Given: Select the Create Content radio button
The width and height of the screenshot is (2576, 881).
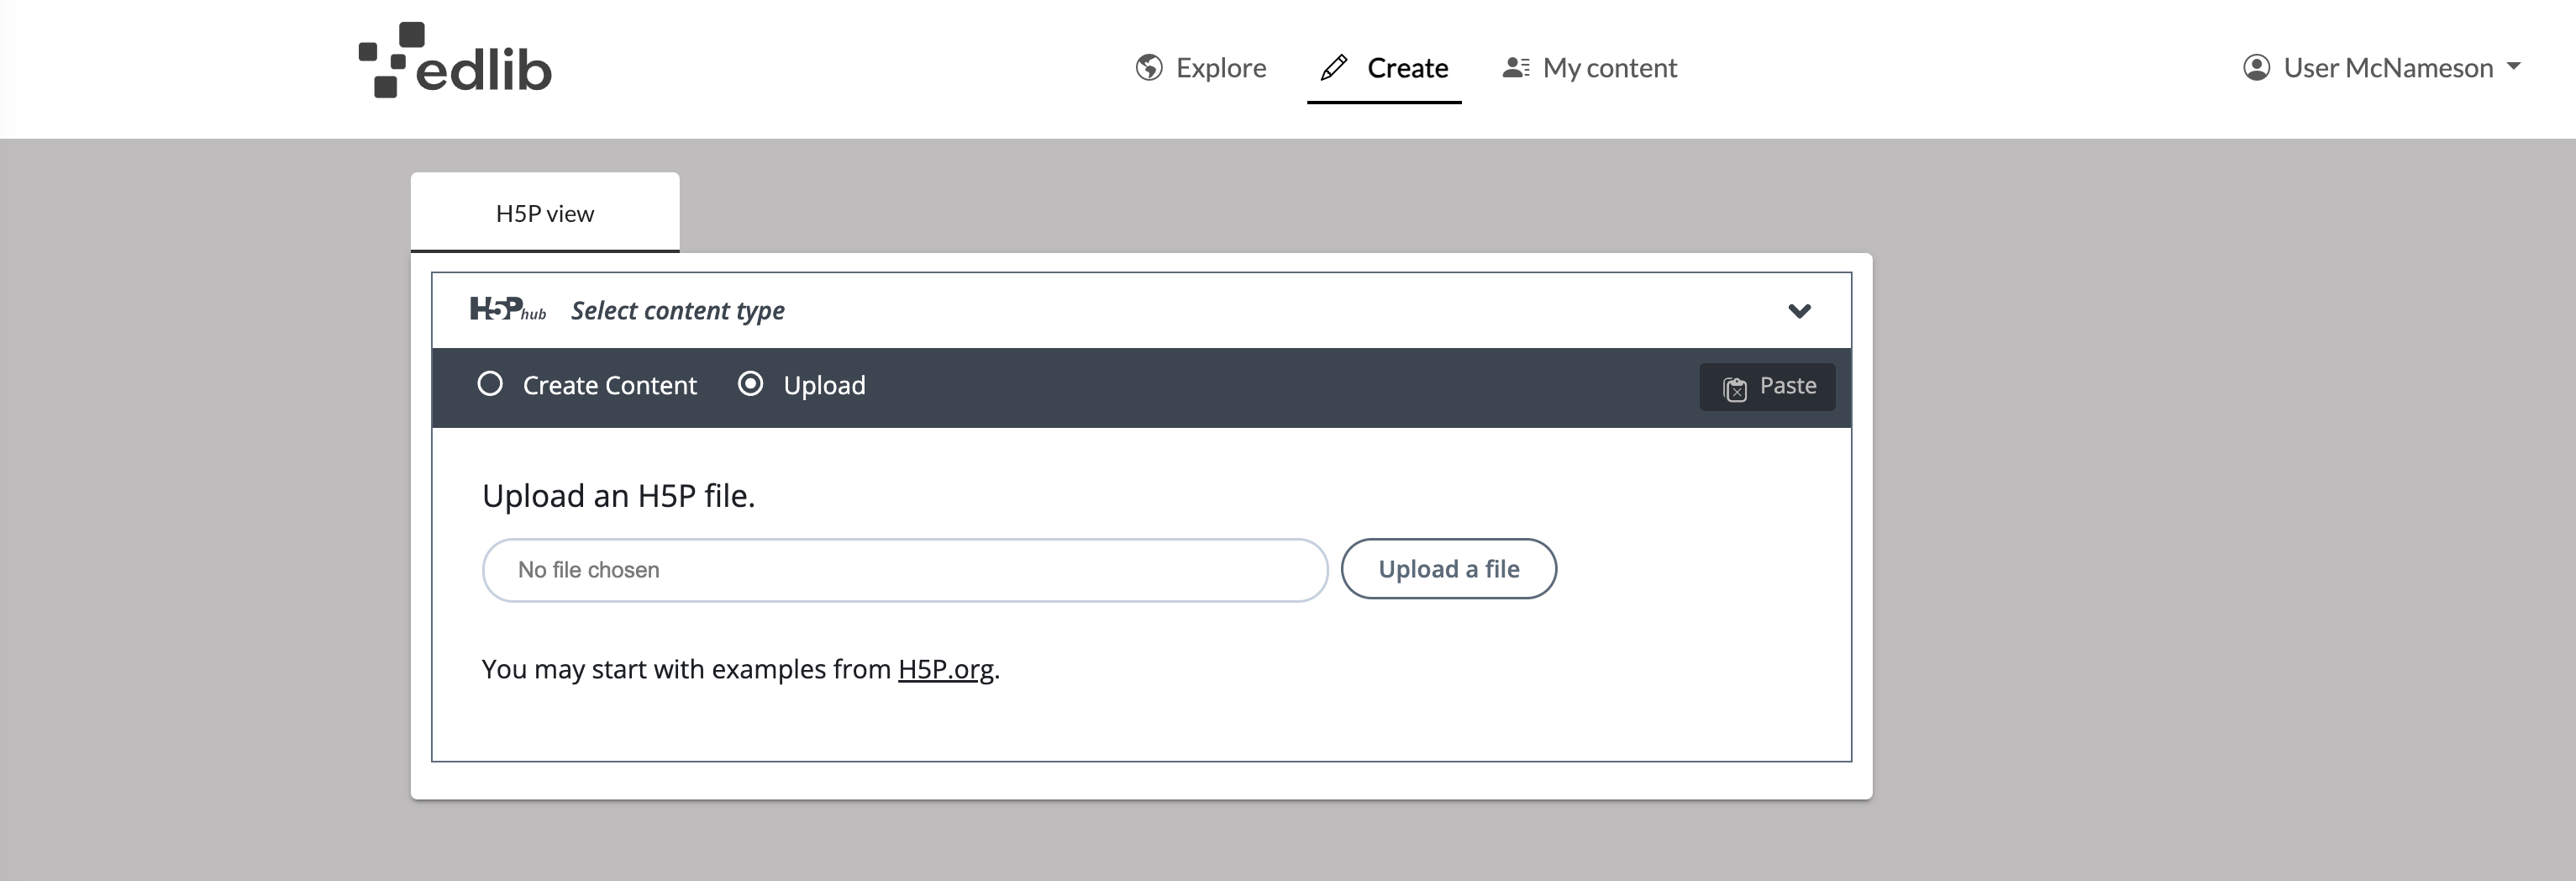Looking at the screenshot, I should tap(491, 384).
